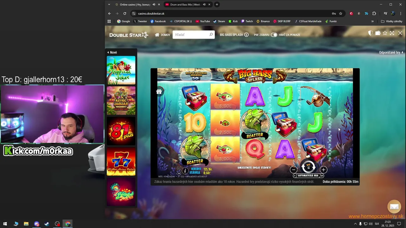The image size is (406, 228).
Task: Open the 7TV extension icon
Action: point(366,14)
